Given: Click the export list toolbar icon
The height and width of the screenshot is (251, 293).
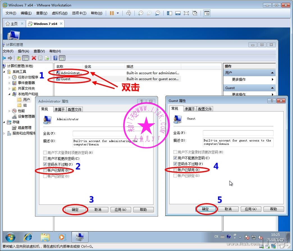Looking at the screenshot, I should 47,58.
